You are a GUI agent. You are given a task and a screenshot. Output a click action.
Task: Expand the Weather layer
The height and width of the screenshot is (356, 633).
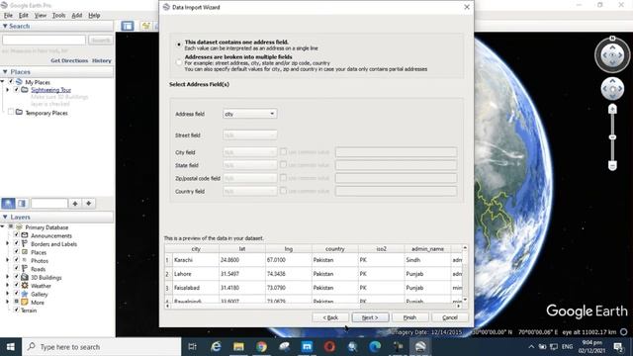point(7,286)
